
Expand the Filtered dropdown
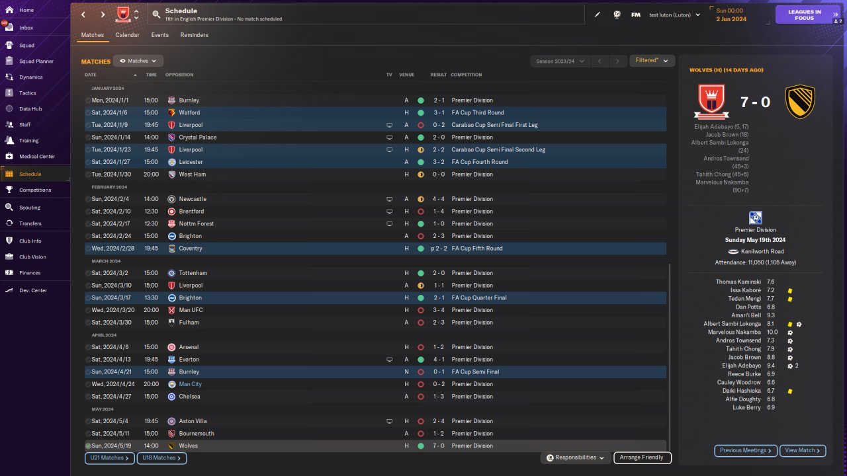652,61
